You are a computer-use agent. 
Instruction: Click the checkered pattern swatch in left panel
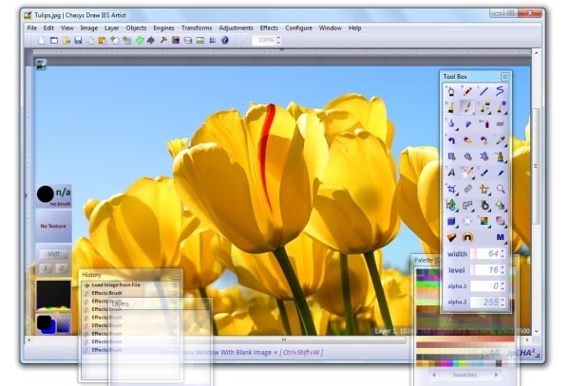[x=64, y=324]
